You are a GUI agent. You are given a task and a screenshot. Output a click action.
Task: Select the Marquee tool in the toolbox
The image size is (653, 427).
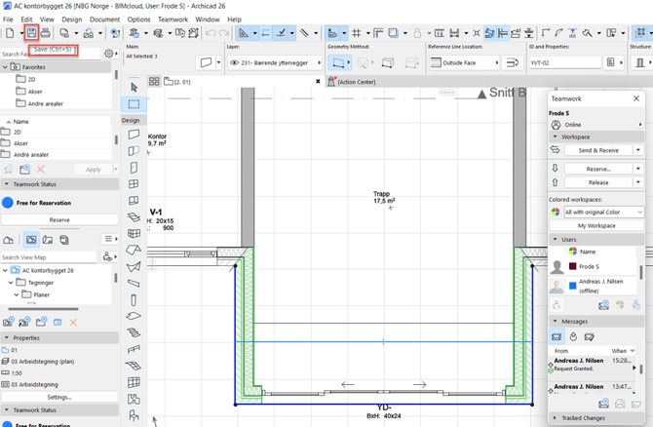pos(134,104)
